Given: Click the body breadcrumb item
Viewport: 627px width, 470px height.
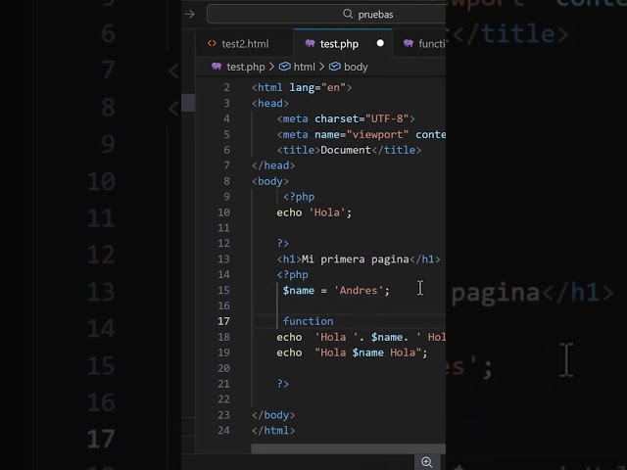Looking at the screenshot, I should (356, 67).
